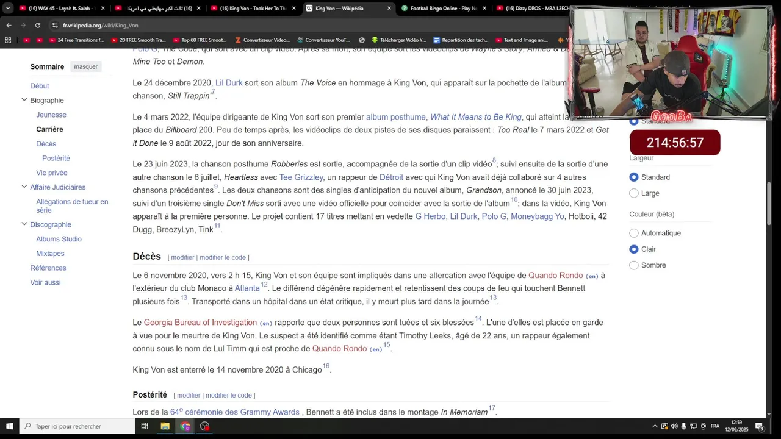
Task: Open the 'Text and Image ani...' bookmark
Action: point(522,40)
